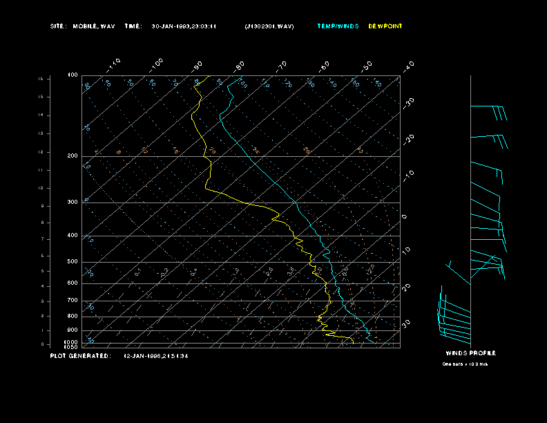547x423 pixels.
Task: Click the 500 pressure level label
Action: tap(73, 261)
